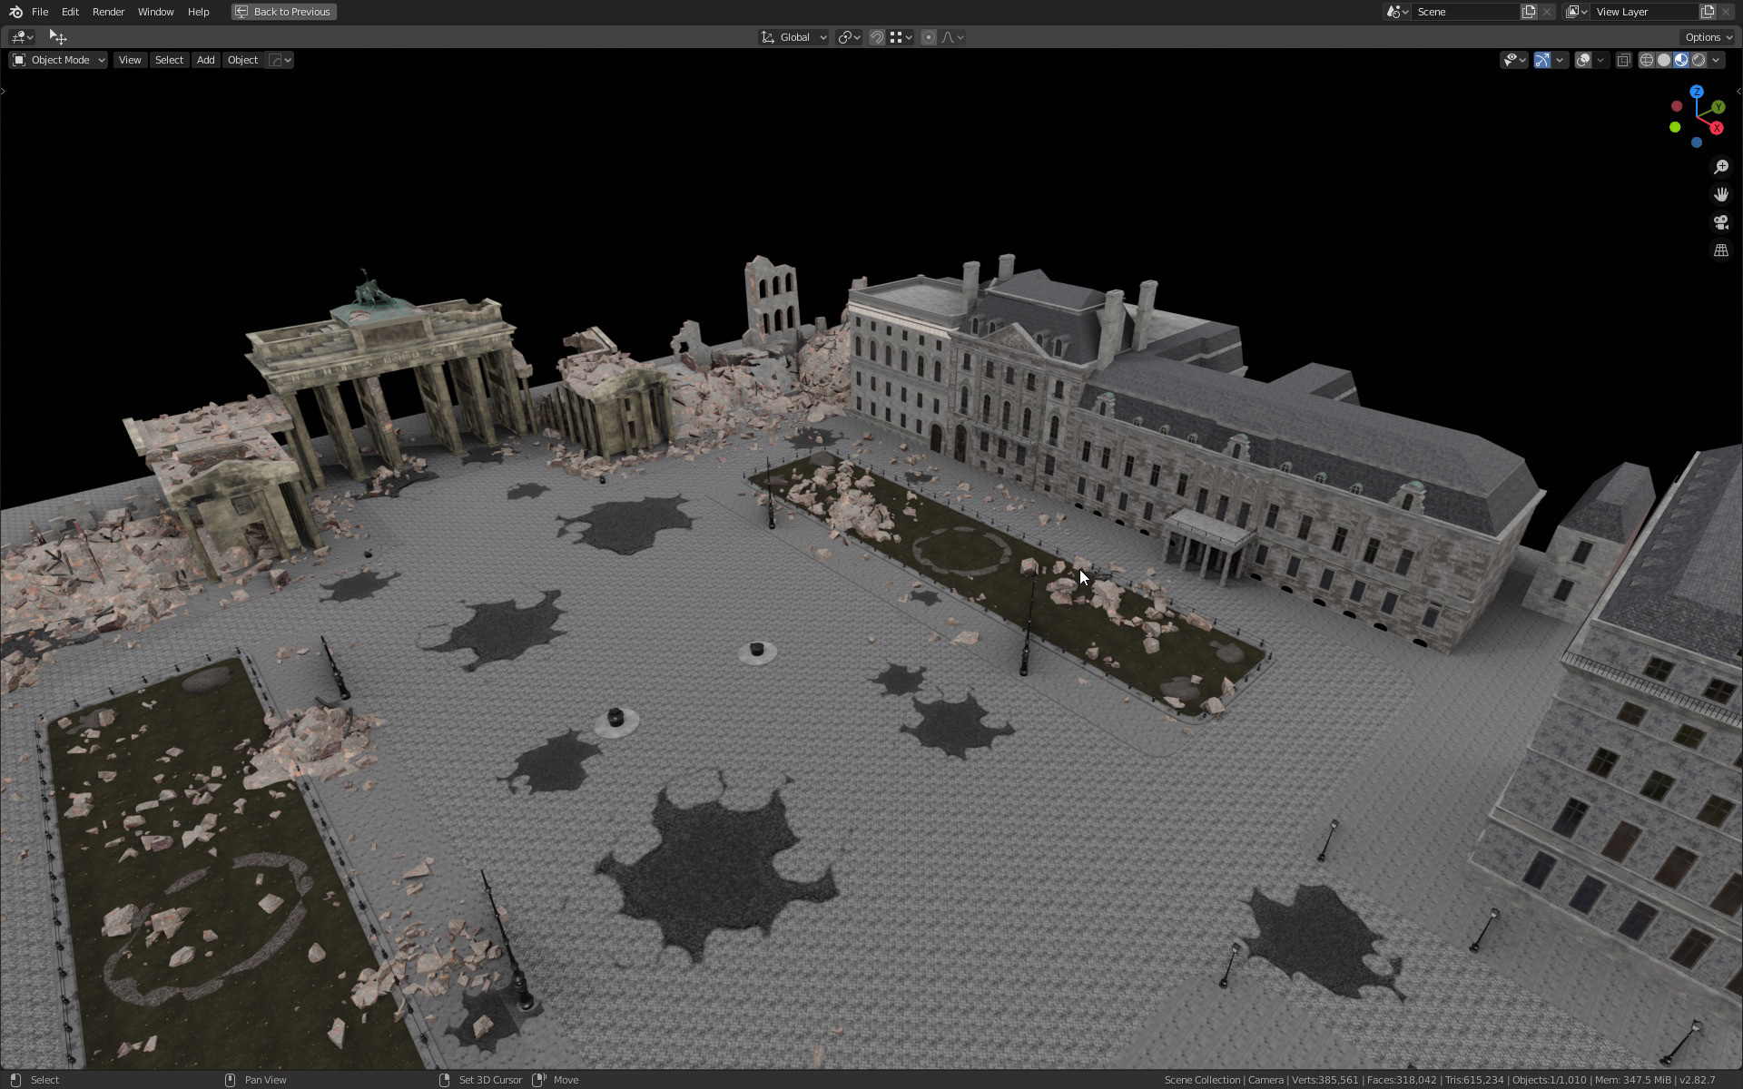Open the Object Mode dropdown
The image size is (1743, 1089).
click(x=58, y=60)
